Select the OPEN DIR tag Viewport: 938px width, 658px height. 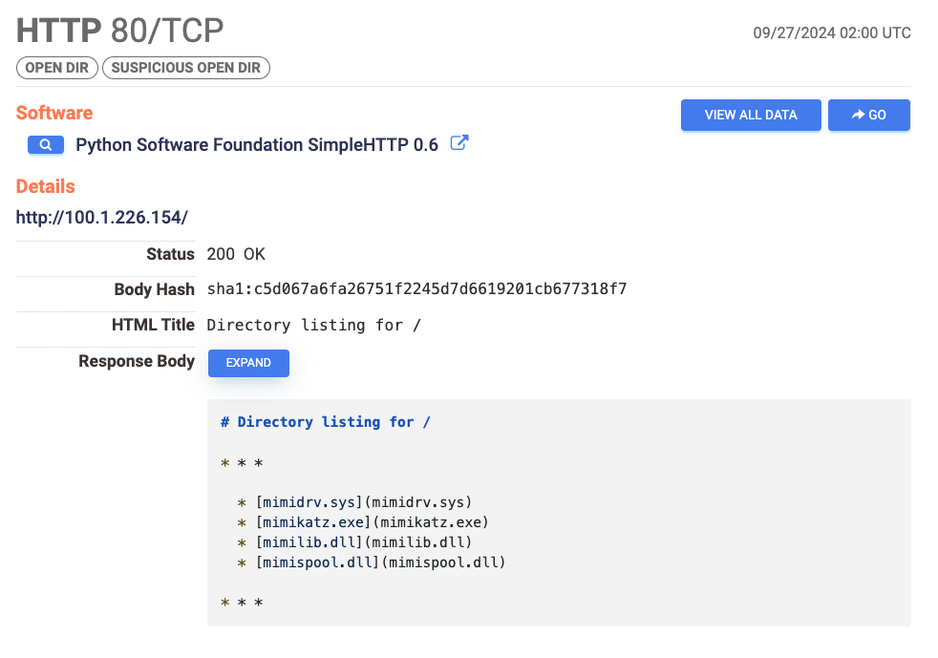56,68
